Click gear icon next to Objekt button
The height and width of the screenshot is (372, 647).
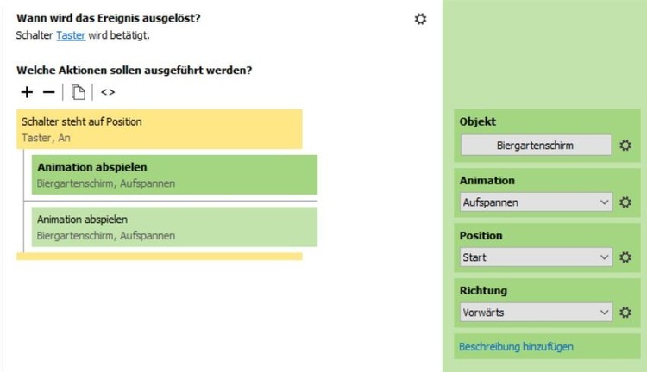[626, 146]
